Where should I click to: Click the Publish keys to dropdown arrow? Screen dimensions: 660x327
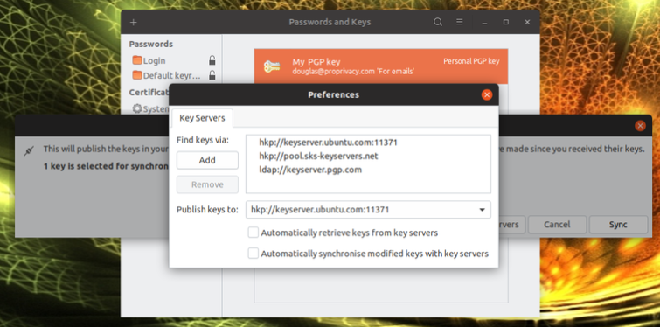coord(483,210)
